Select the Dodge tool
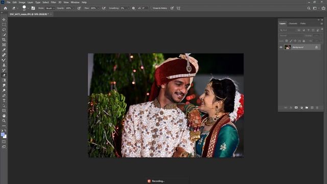 (x=4, y=90)
